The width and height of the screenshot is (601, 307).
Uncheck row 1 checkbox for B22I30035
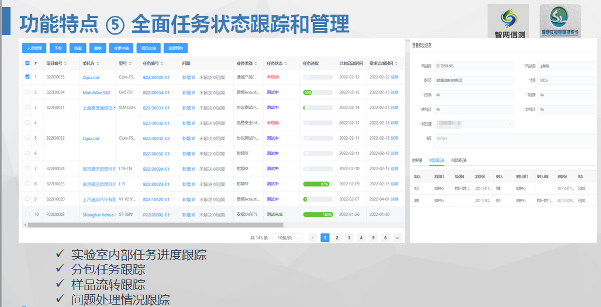coord(27,77)
